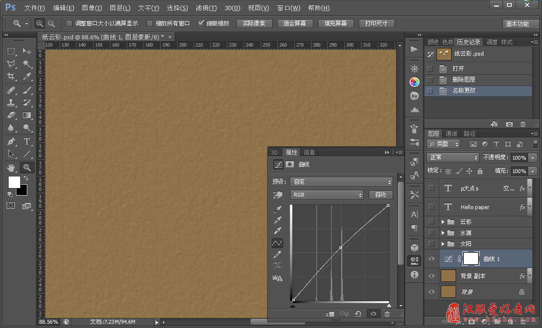Hide the 背景 layer
The height and width of the screenshot is (328, 542).
tap(432, 292)
